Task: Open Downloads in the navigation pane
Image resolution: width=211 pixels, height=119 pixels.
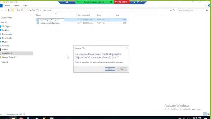Action: (x=7, y=38)
